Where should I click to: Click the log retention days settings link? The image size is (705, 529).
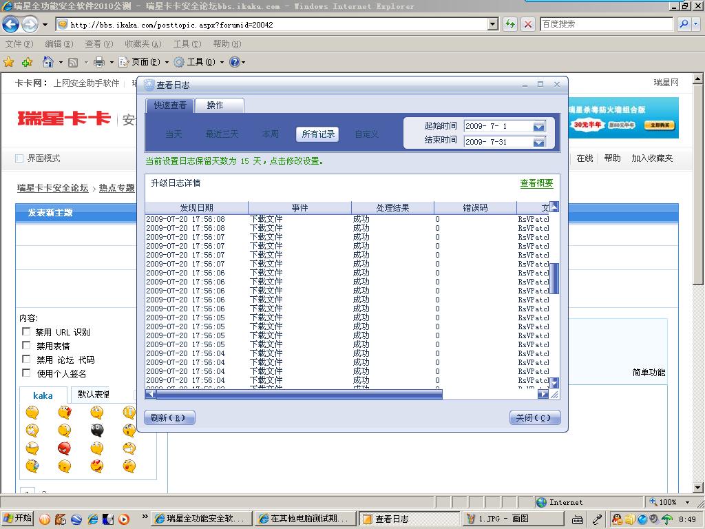(234, 161)
